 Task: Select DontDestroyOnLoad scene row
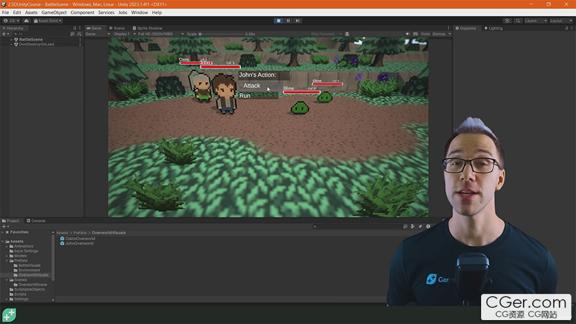[42, 44]
